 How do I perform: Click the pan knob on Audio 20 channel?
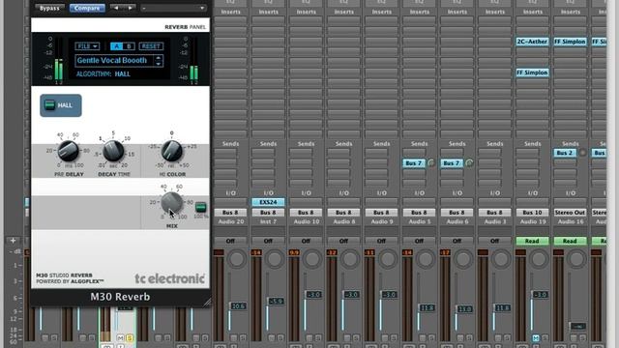pos(237,259)
